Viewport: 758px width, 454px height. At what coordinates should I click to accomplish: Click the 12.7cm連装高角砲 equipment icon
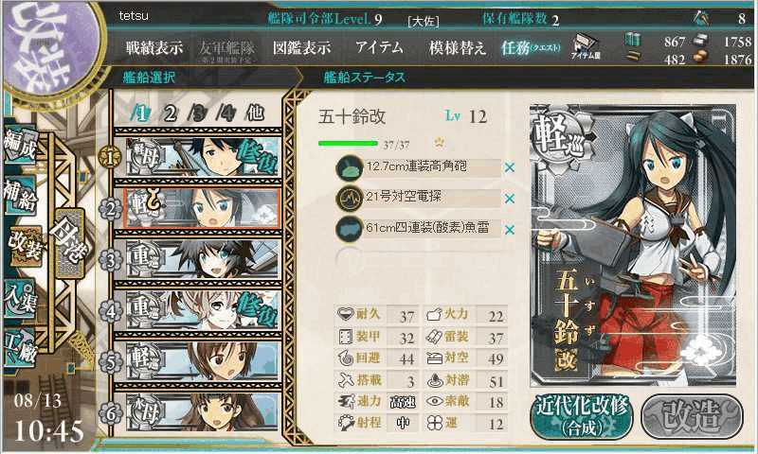(x=350, y=168)
